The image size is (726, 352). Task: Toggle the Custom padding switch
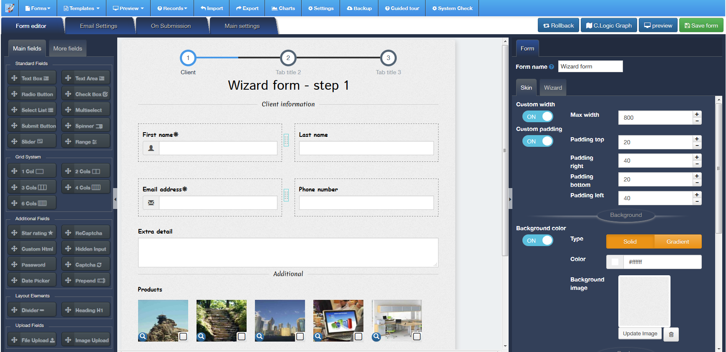point(538,141)
